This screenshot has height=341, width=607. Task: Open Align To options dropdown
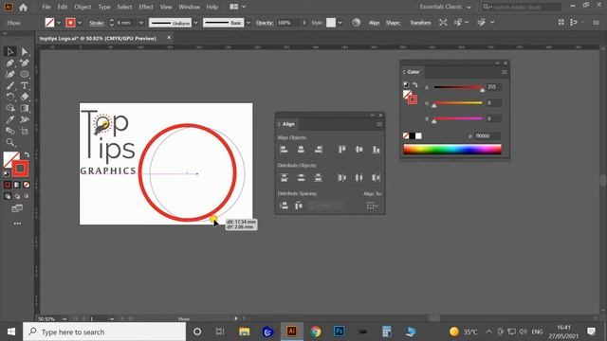tap(373, 206)
